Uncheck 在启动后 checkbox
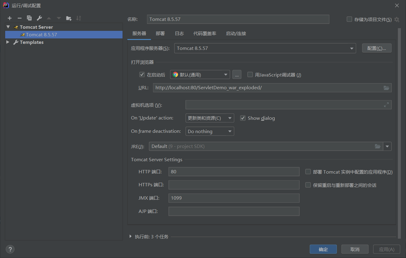 pos(142,74)
